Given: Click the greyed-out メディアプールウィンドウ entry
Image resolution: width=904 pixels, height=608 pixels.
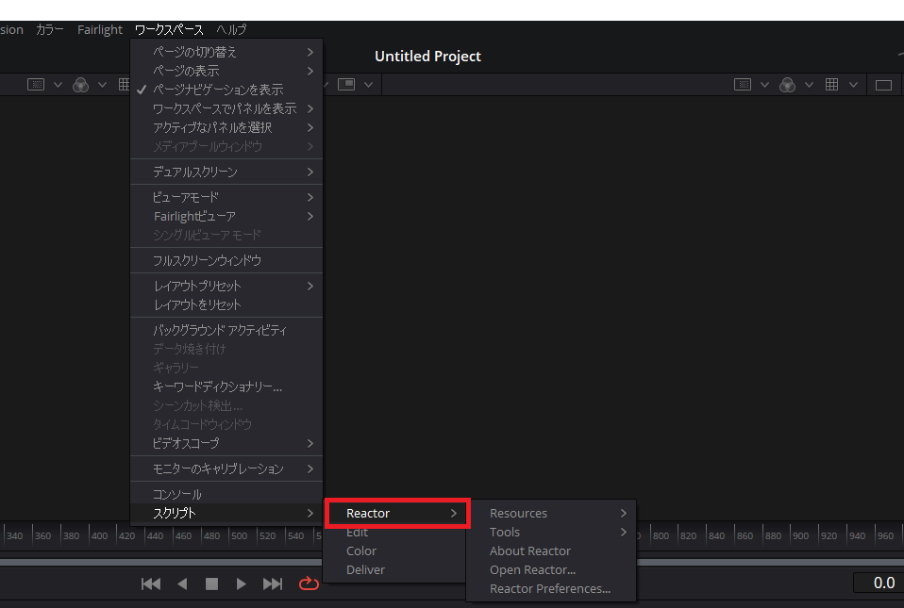Looking at the screenshot, I should (226, 146).
